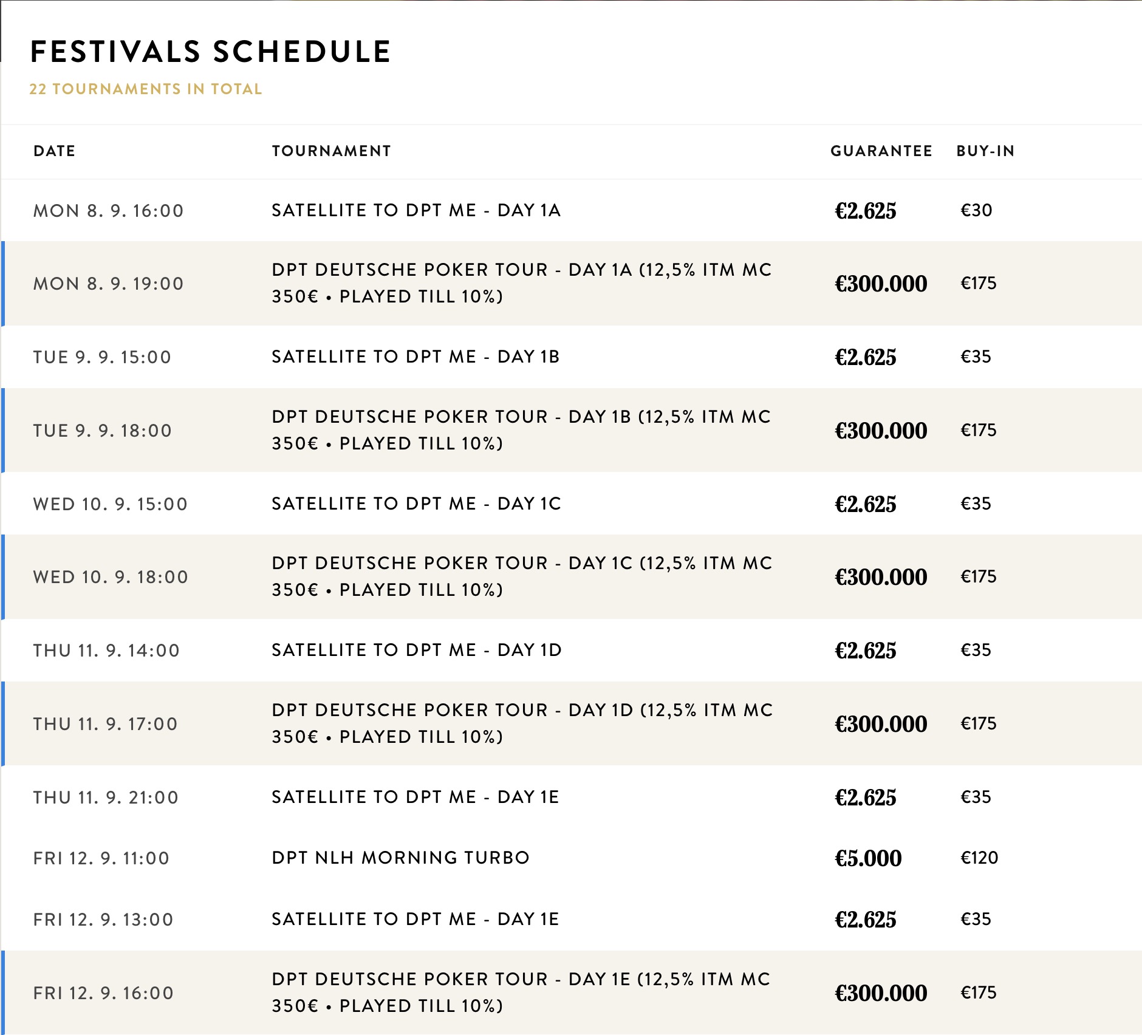Open Satellite to DPT ME Day 1C

click(x=416, y=504)
